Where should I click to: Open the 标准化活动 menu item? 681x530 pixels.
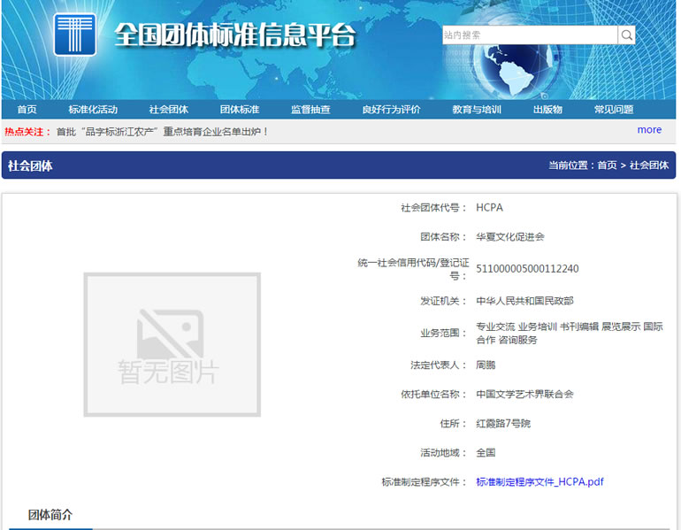pos(93,110)
